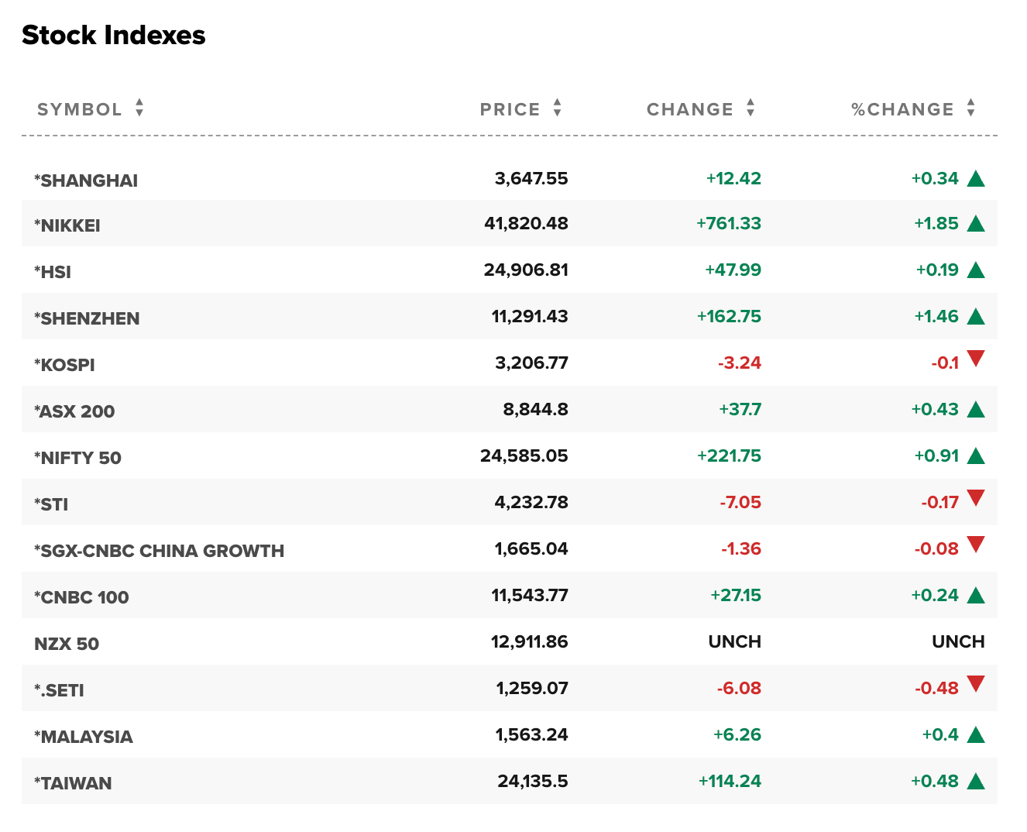The width and height of the screenshot is (1027, 832).
Task: Click the Stock Indexes heading
Action: (x=114, y=35)
